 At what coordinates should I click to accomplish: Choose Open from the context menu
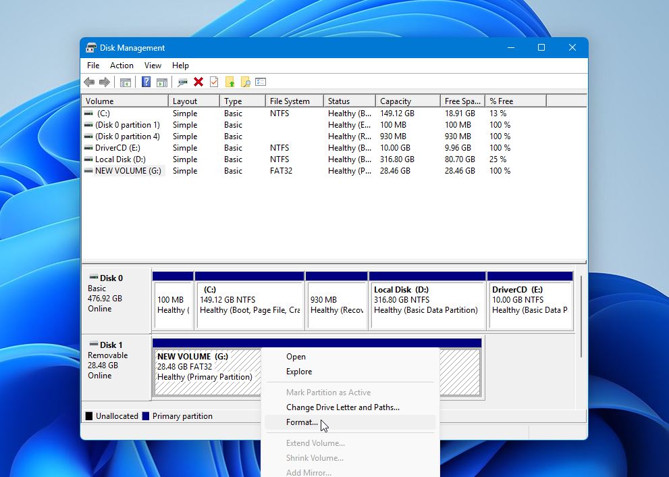pyautogui.click(x=350, y=357)
